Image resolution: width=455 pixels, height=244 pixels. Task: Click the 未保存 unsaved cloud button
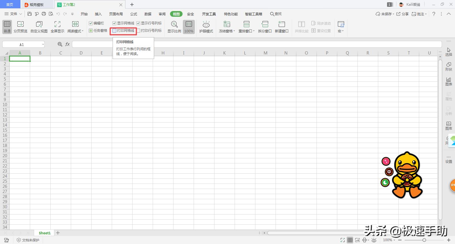click(x=384, y=14)
